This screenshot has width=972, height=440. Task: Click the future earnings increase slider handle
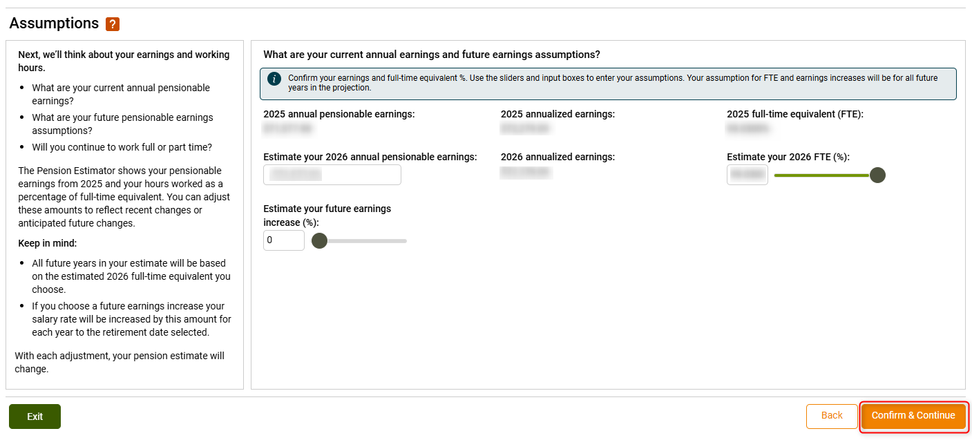coord(319,240)
